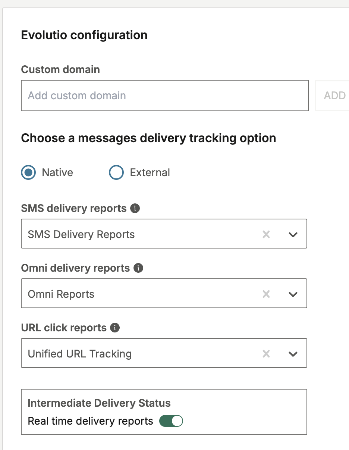Image resolution: width=349 pixels, height=450 pixels.
Task: Click the Omni delivery reports info icon
Action: (x=138, y=268)
